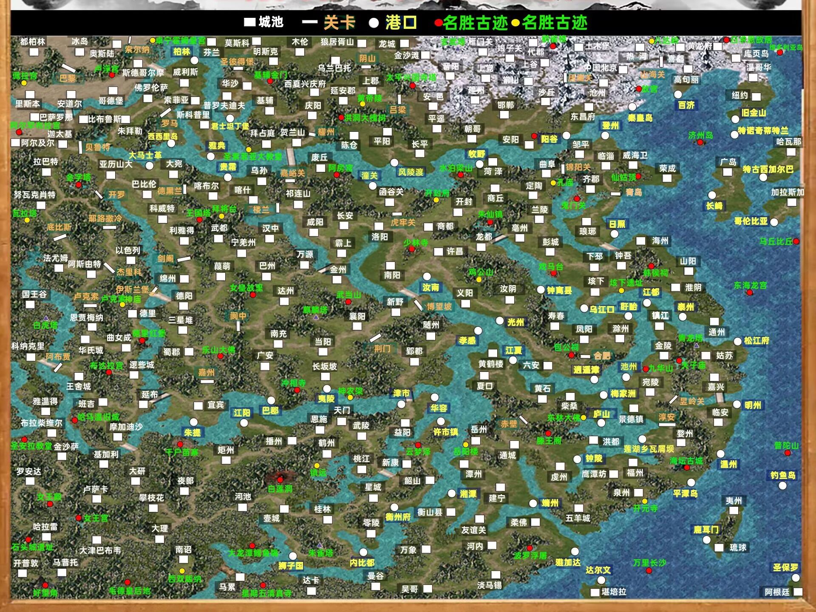This screenshot has height=612, width=816.
Task: Click the 万里长沙 map label
Action: [650, 563]
